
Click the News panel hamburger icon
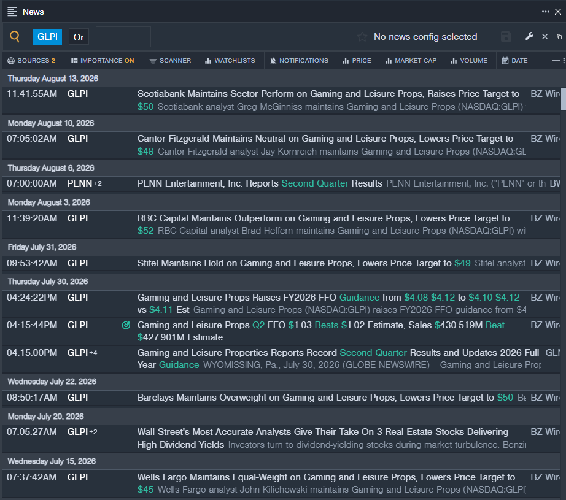12,12
